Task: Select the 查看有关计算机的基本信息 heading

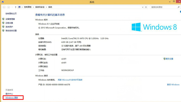Action: (x=50, y=15)
